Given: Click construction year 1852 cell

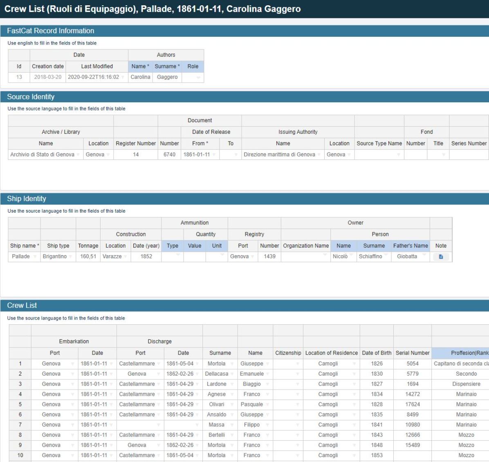Looking at the screenshot, I should point(146,256).
